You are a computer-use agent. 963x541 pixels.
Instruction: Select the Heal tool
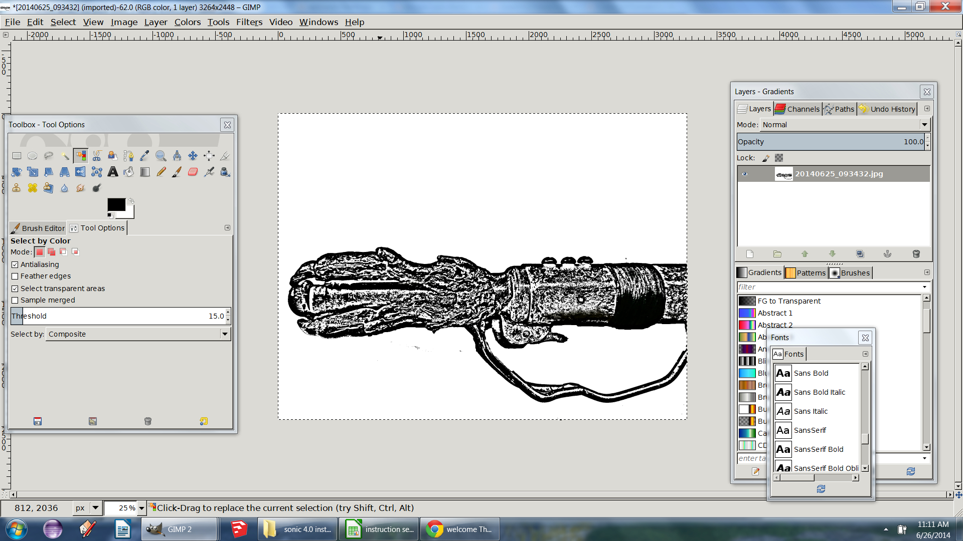click(x=33, y=188)
